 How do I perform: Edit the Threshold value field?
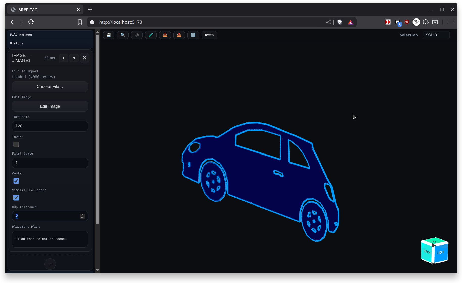coord(50,126)
